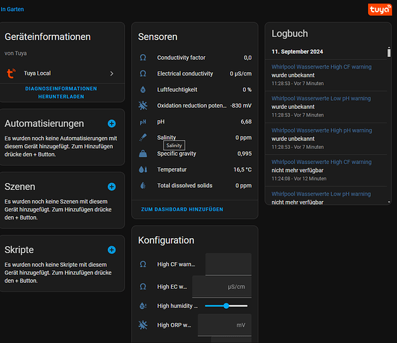The width and height of the screenshot is (397, 343).
Task: Click Specific gravity value 0,995
Action: click(x=245, y=154)
